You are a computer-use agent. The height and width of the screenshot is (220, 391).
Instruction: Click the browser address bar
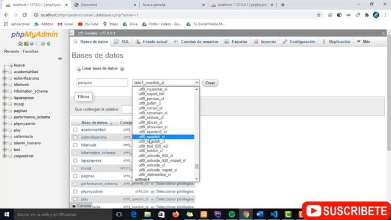pyautogui.click(x=175, y=15)
